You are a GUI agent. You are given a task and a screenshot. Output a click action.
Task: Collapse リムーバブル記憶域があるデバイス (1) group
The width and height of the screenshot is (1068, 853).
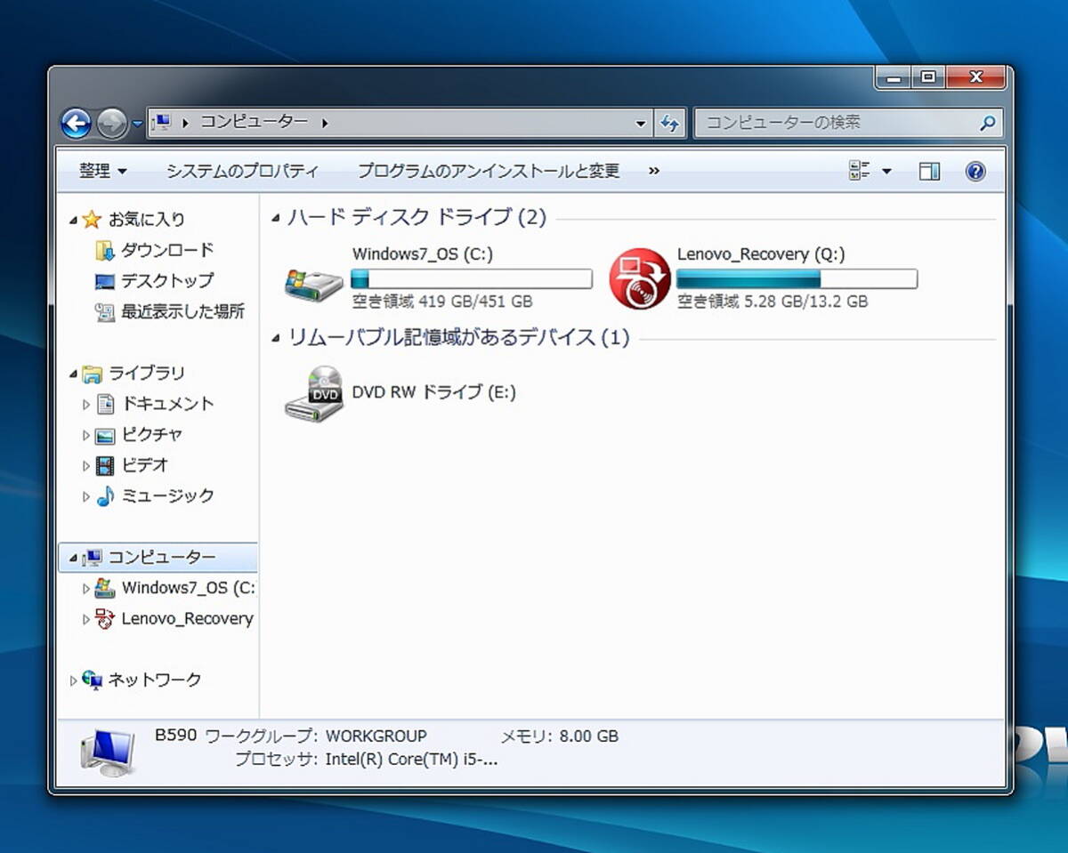(x=276, y=338)
